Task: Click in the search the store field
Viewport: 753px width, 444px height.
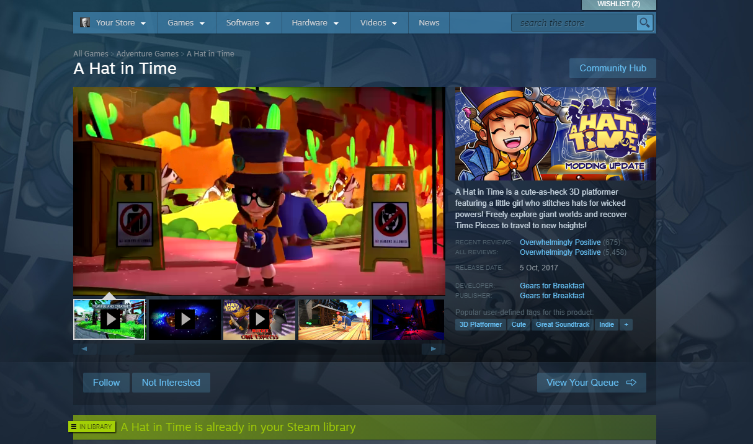Action: click(x=574, y=23)
